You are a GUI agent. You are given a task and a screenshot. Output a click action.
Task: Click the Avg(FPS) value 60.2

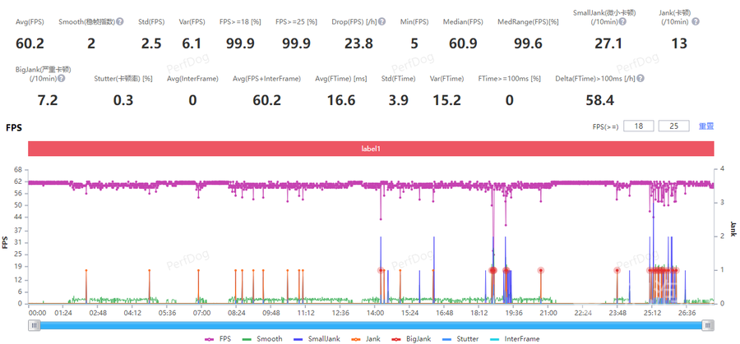pyautogui.click(x=30, y=44)
